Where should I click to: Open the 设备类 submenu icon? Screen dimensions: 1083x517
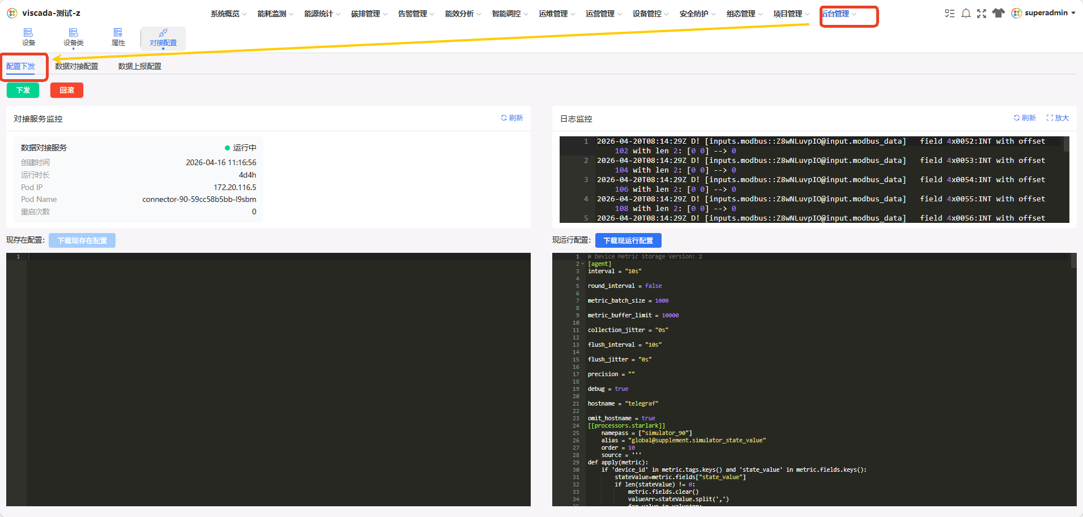tap(73, 33)
